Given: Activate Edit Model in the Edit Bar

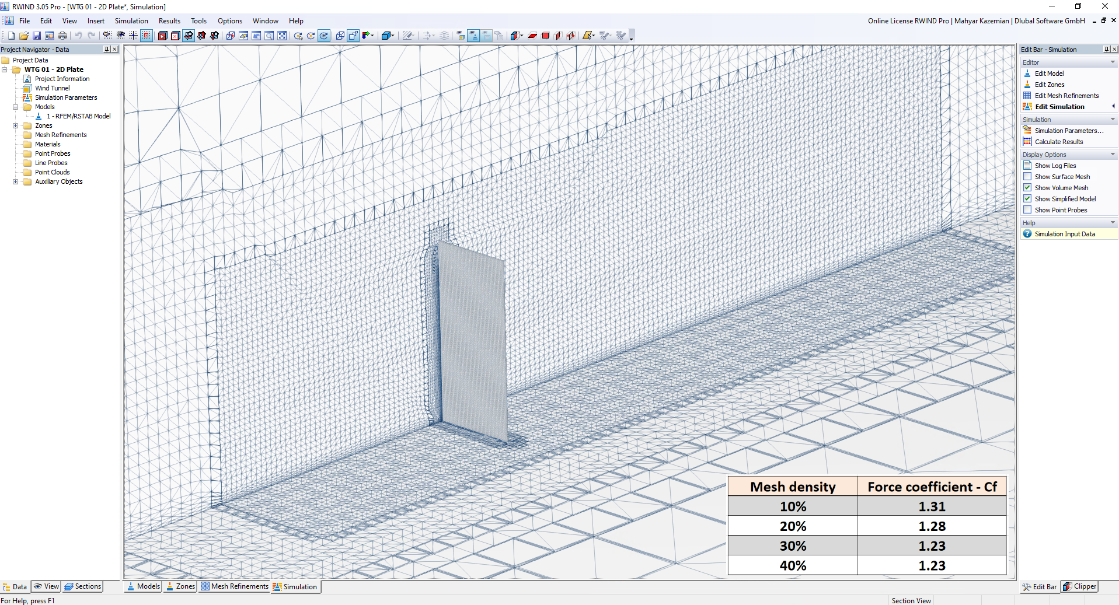Looking at the screenshot, I should tap(1049, 73).
